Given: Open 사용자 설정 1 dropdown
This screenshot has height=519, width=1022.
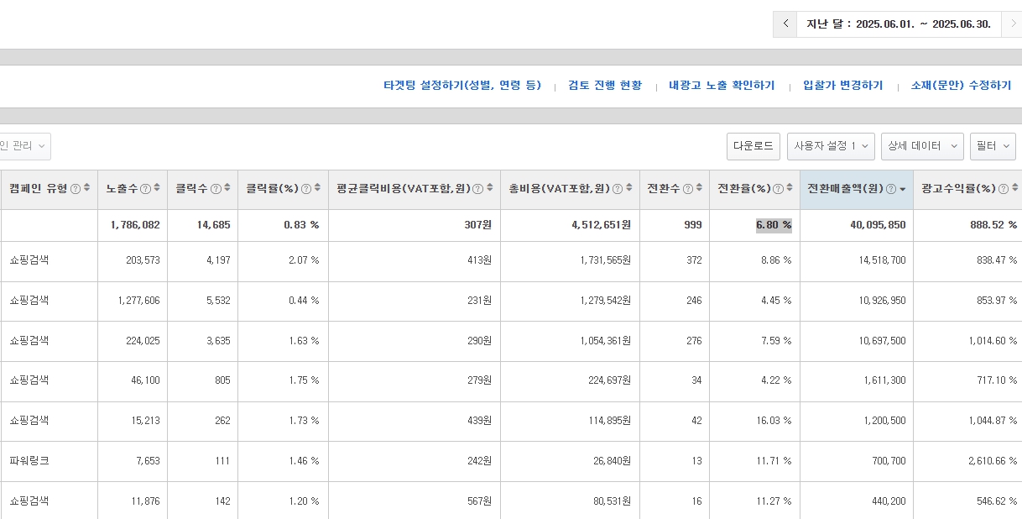Looking at the screenshot, I should point(831,146).
